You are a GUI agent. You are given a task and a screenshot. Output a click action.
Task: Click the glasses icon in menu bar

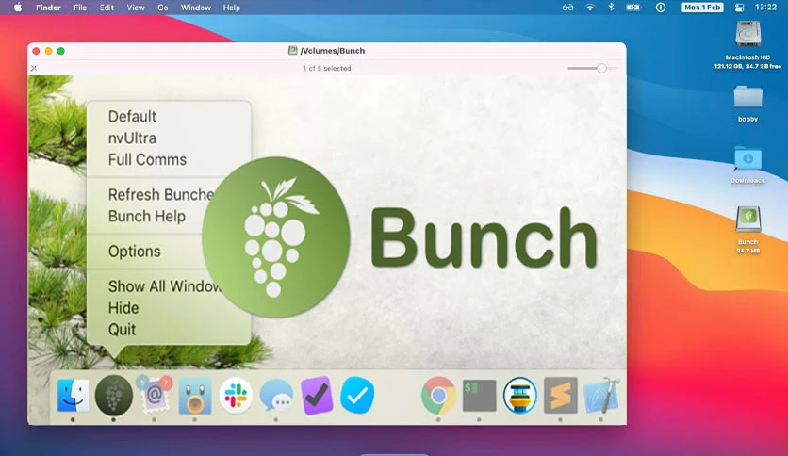click(x=567, y=8)
